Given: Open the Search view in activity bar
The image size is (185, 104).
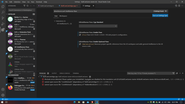Looking at the screenshot, I should pos(3,12).
